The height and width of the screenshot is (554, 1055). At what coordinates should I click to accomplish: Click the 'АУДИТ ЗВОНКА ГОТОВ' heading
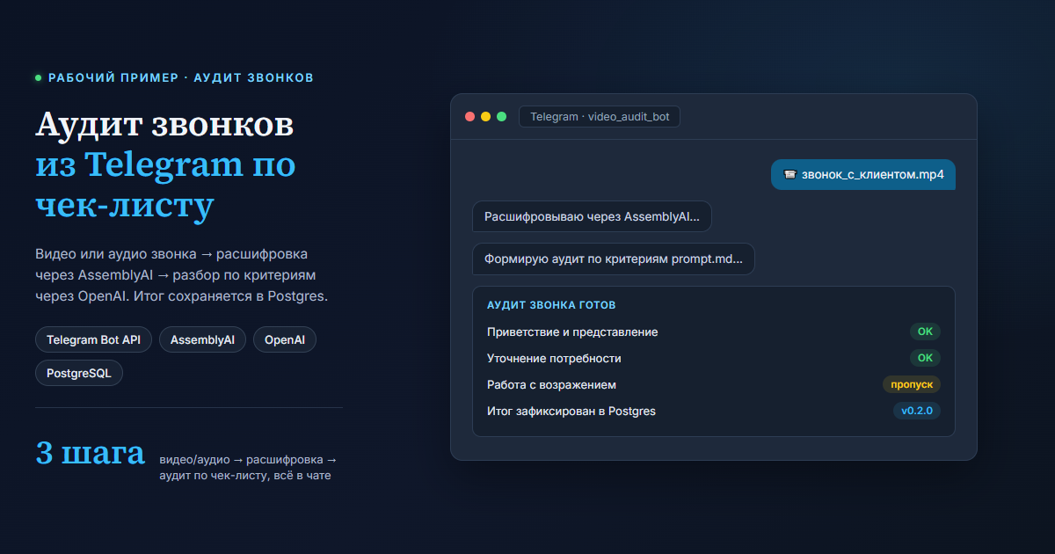[551, 305]
